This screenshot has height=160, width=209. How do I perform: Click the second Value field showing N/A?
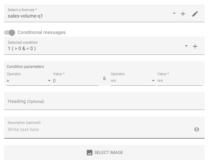click(x=180, y=81)
